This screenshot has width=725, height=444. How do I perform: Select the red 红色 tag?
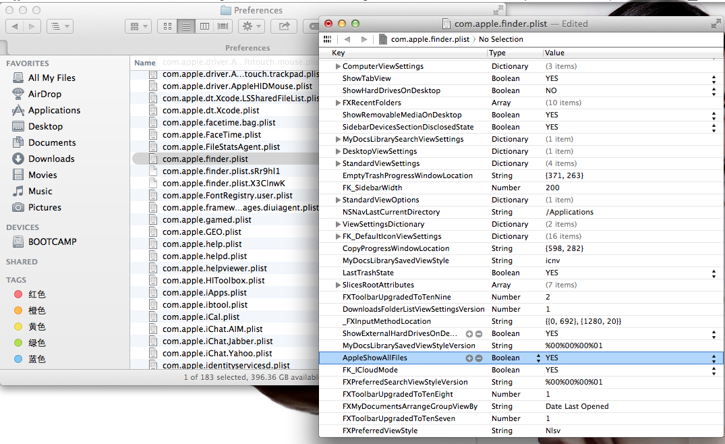36,294
